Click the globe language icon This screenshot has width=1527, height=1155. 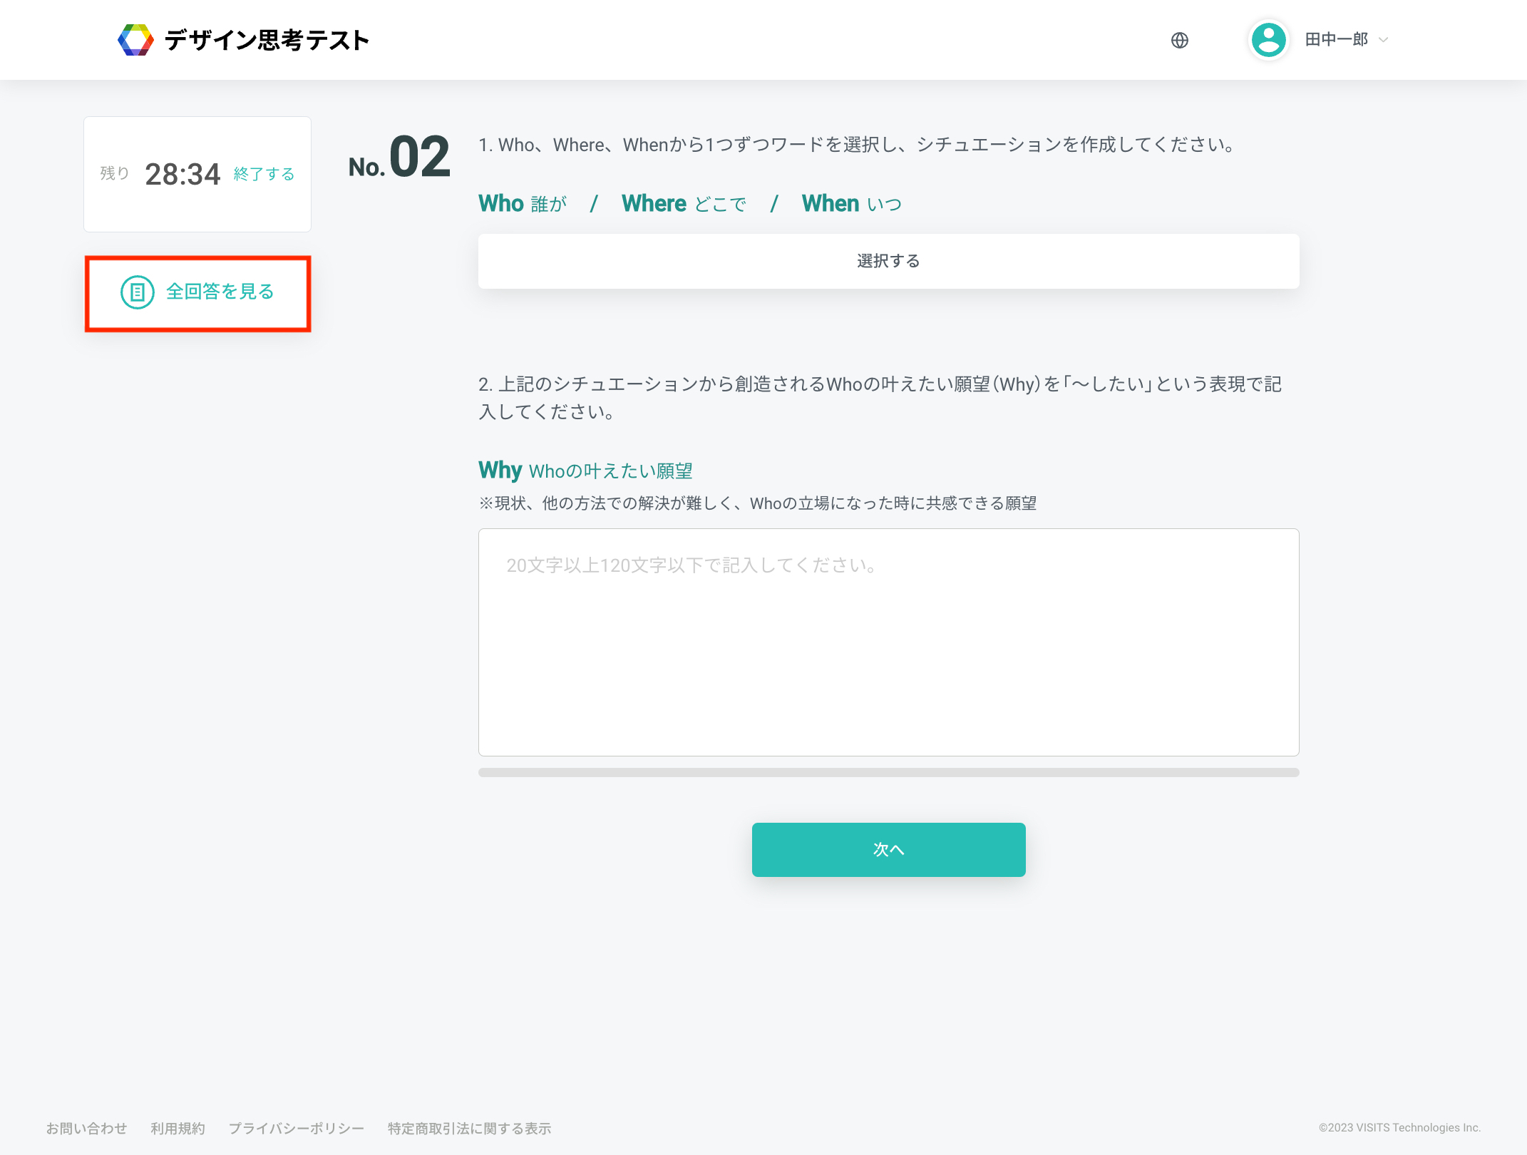1179,40
